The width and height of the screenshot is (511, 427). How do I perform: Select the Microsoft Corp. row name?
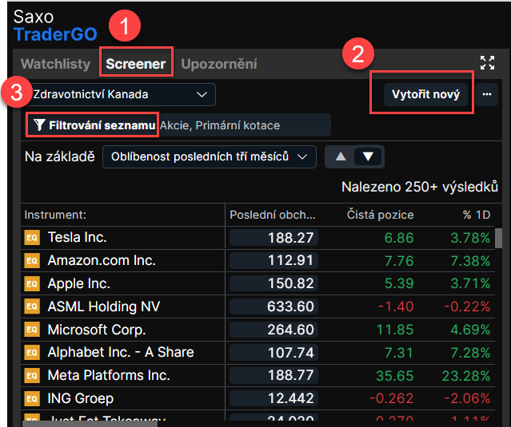(97, 330)
